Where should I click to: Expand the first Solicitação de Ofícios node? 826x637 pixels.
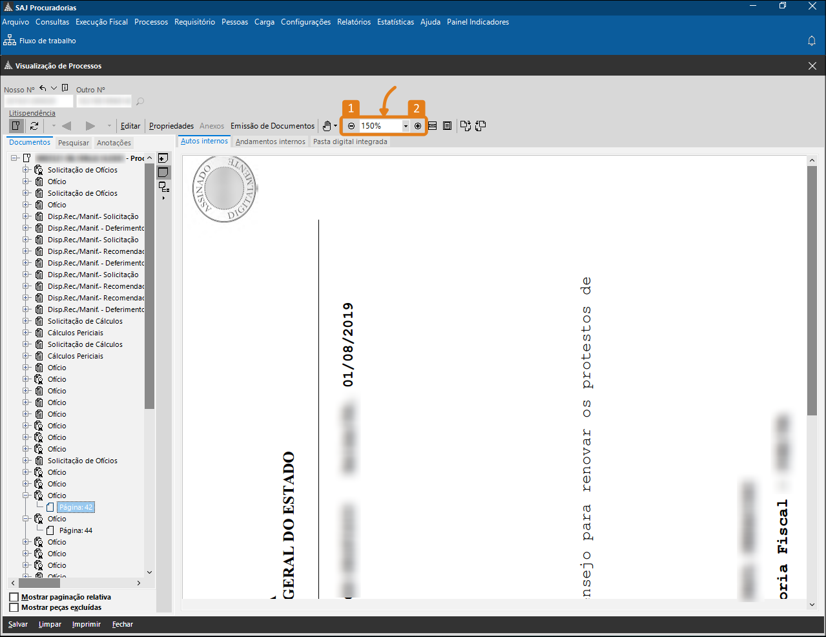[26, 170]
